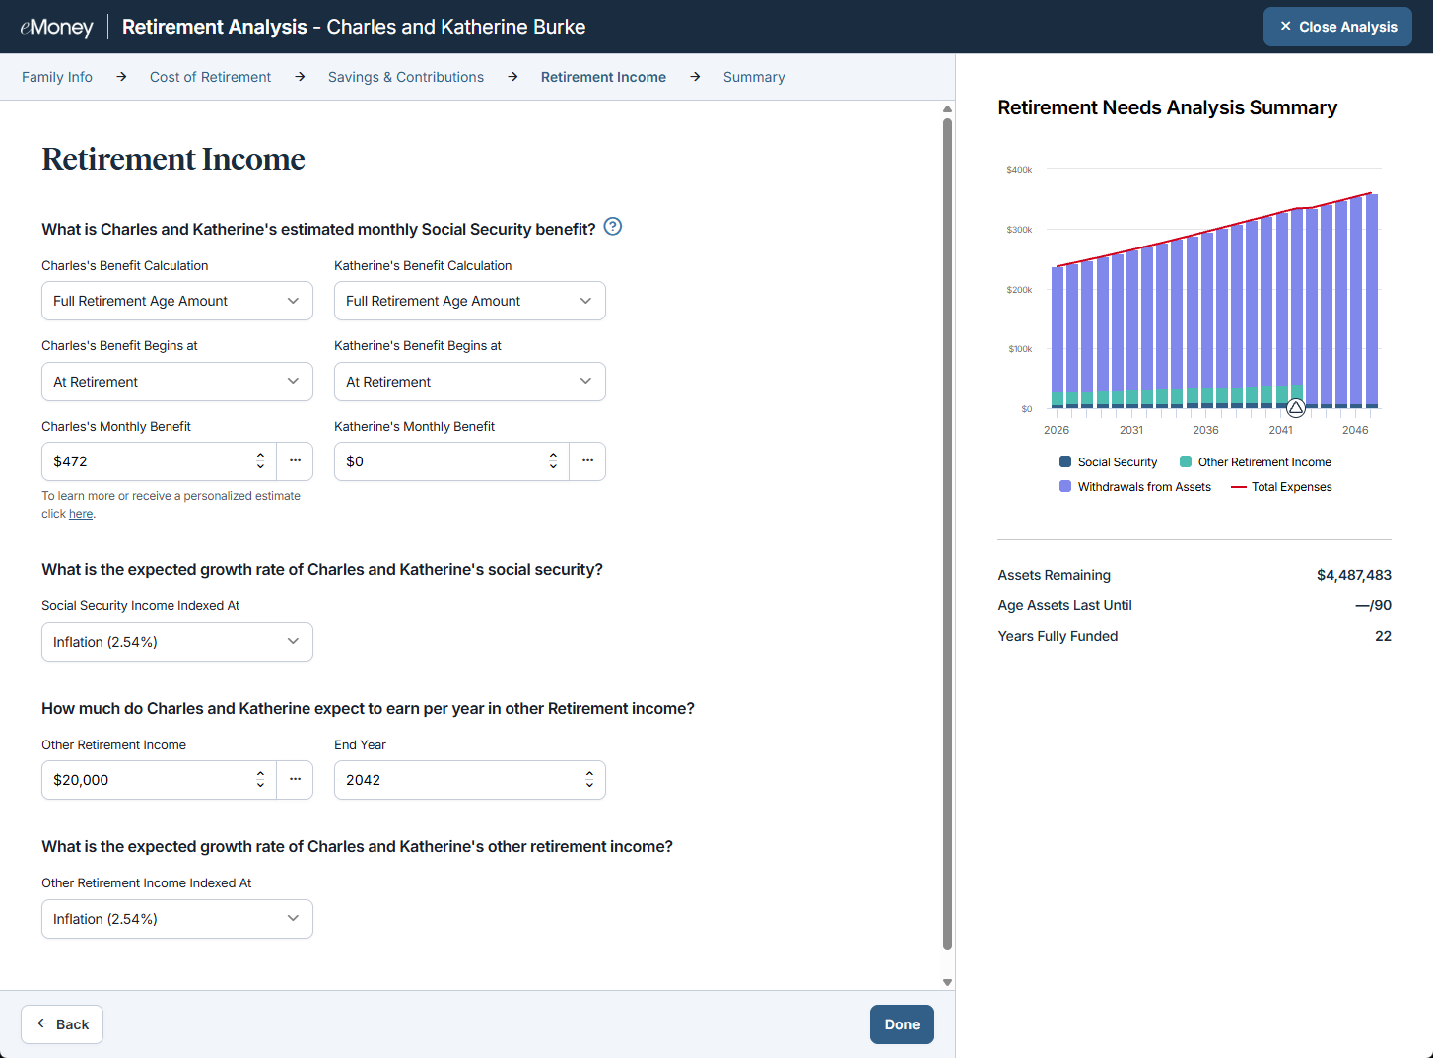The width and height of the screenshot is (1433, 1058).
Task: Open more options for Other Retirement Income
Action: tap(295, 780)
